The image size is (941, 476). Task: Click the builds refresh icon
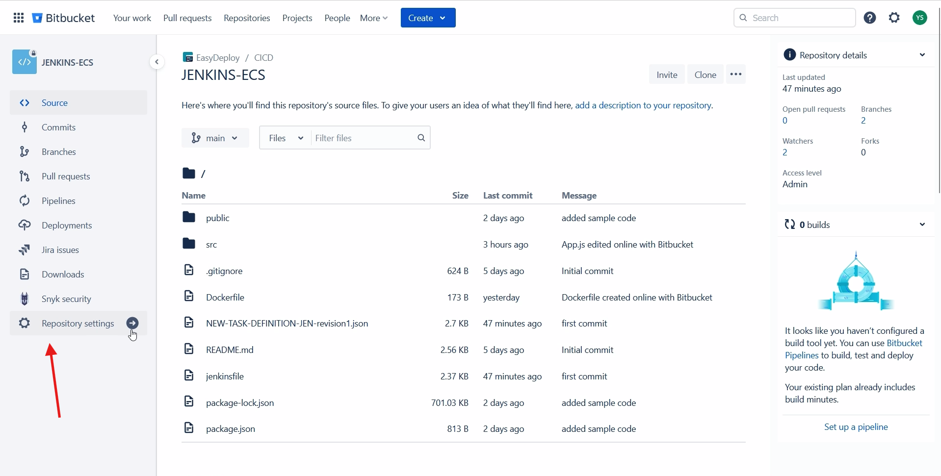coord(790,225)
